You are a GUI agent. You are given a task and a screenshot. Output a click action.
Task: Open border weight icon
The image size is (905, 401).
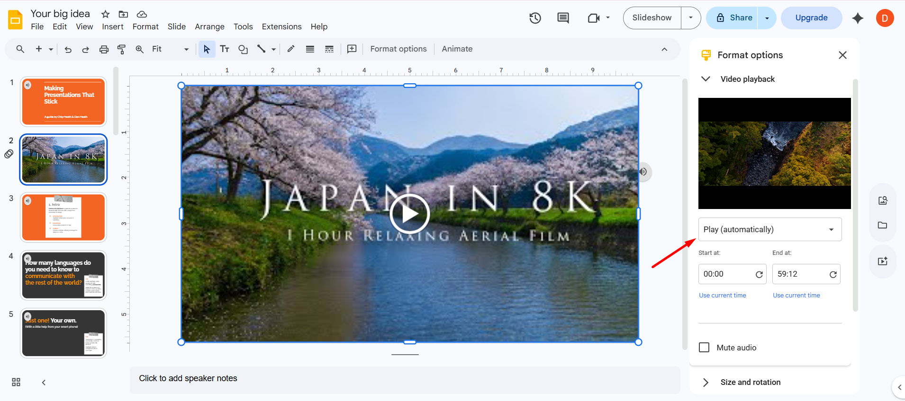310,49
